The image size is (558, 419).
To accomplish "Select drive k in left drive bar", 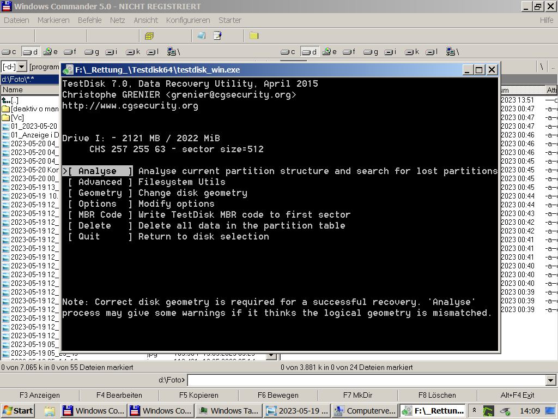I will (x=133, y=52).
